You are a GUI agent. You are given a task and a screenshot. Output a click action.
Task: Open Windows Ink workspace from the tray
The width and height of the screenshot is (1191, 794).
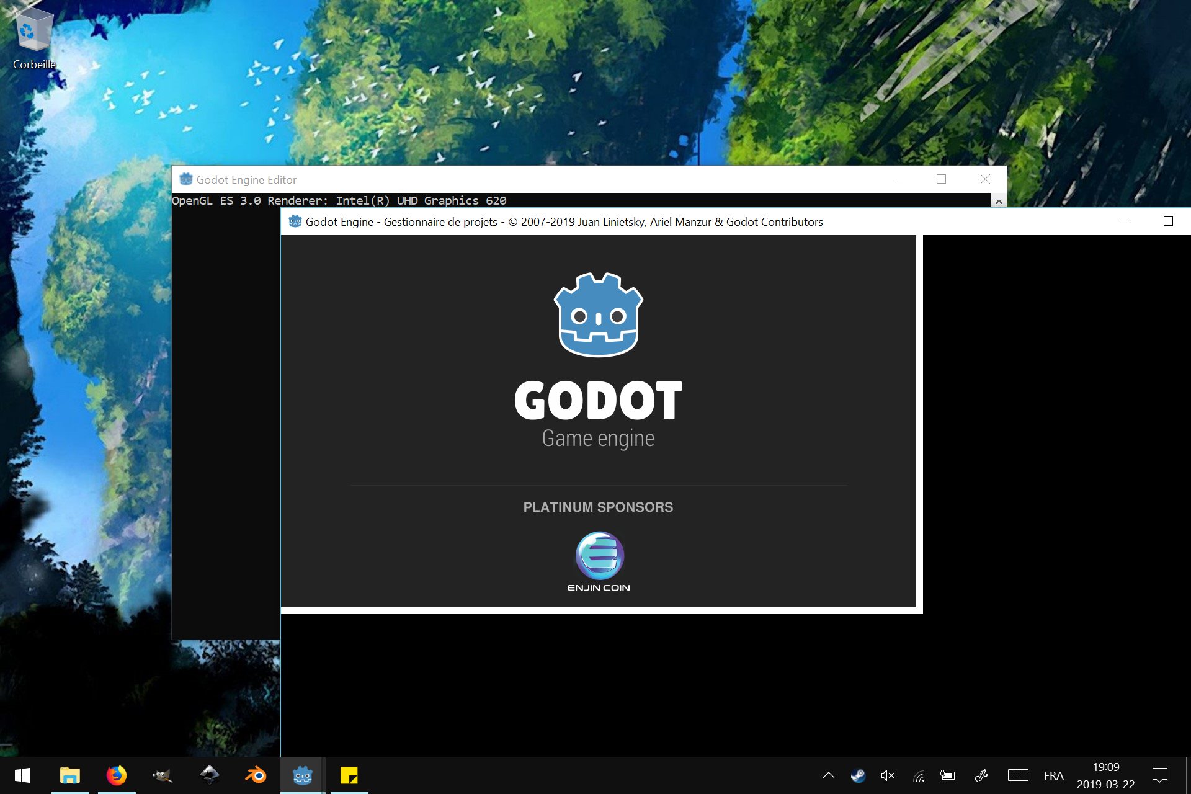point(982,775)
